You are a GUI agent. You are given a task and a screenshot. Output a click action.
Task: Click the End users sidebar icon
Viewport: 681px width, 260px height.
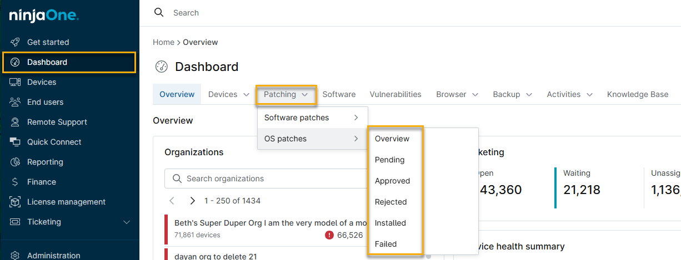coord(16,102)
